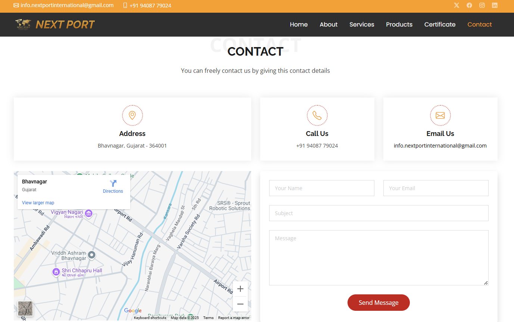Click inside the Message text area
This screenshot has height=322, width=514.
(x=379, y=258)
